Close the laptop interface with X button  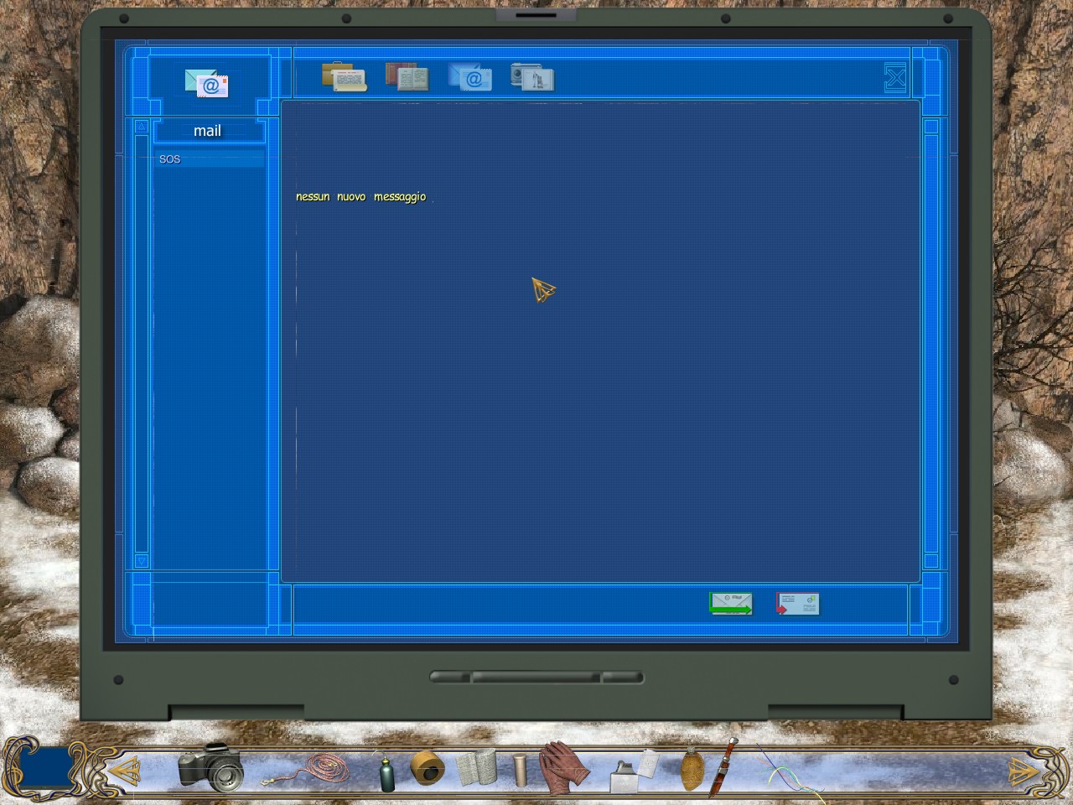[895, 79]
